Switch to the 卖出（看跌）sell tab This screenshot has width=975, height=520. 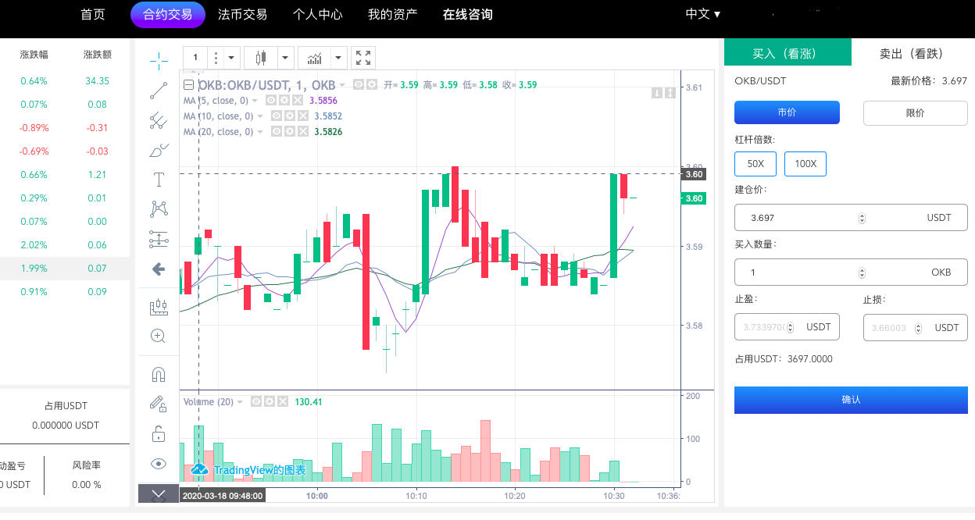tap(912, 53)
